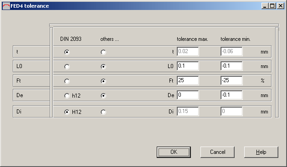Select DIN 2093 radio for L0 row
Viewport: 287px width, 167px height.
coord(67,67)
